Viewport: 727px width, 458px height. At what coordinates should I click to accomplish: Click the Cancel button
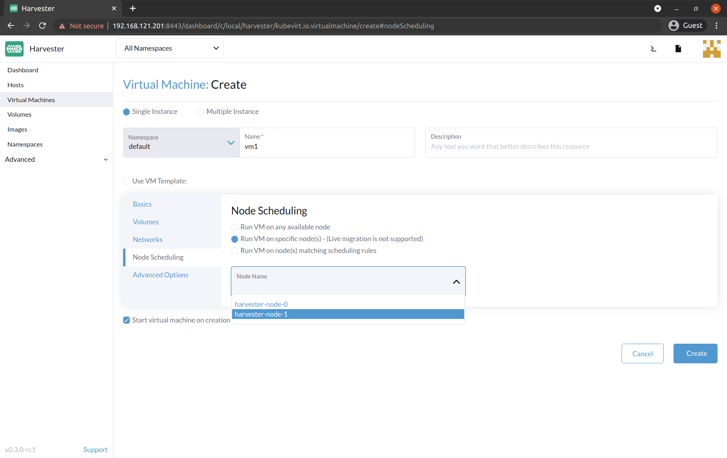point(642,354)
